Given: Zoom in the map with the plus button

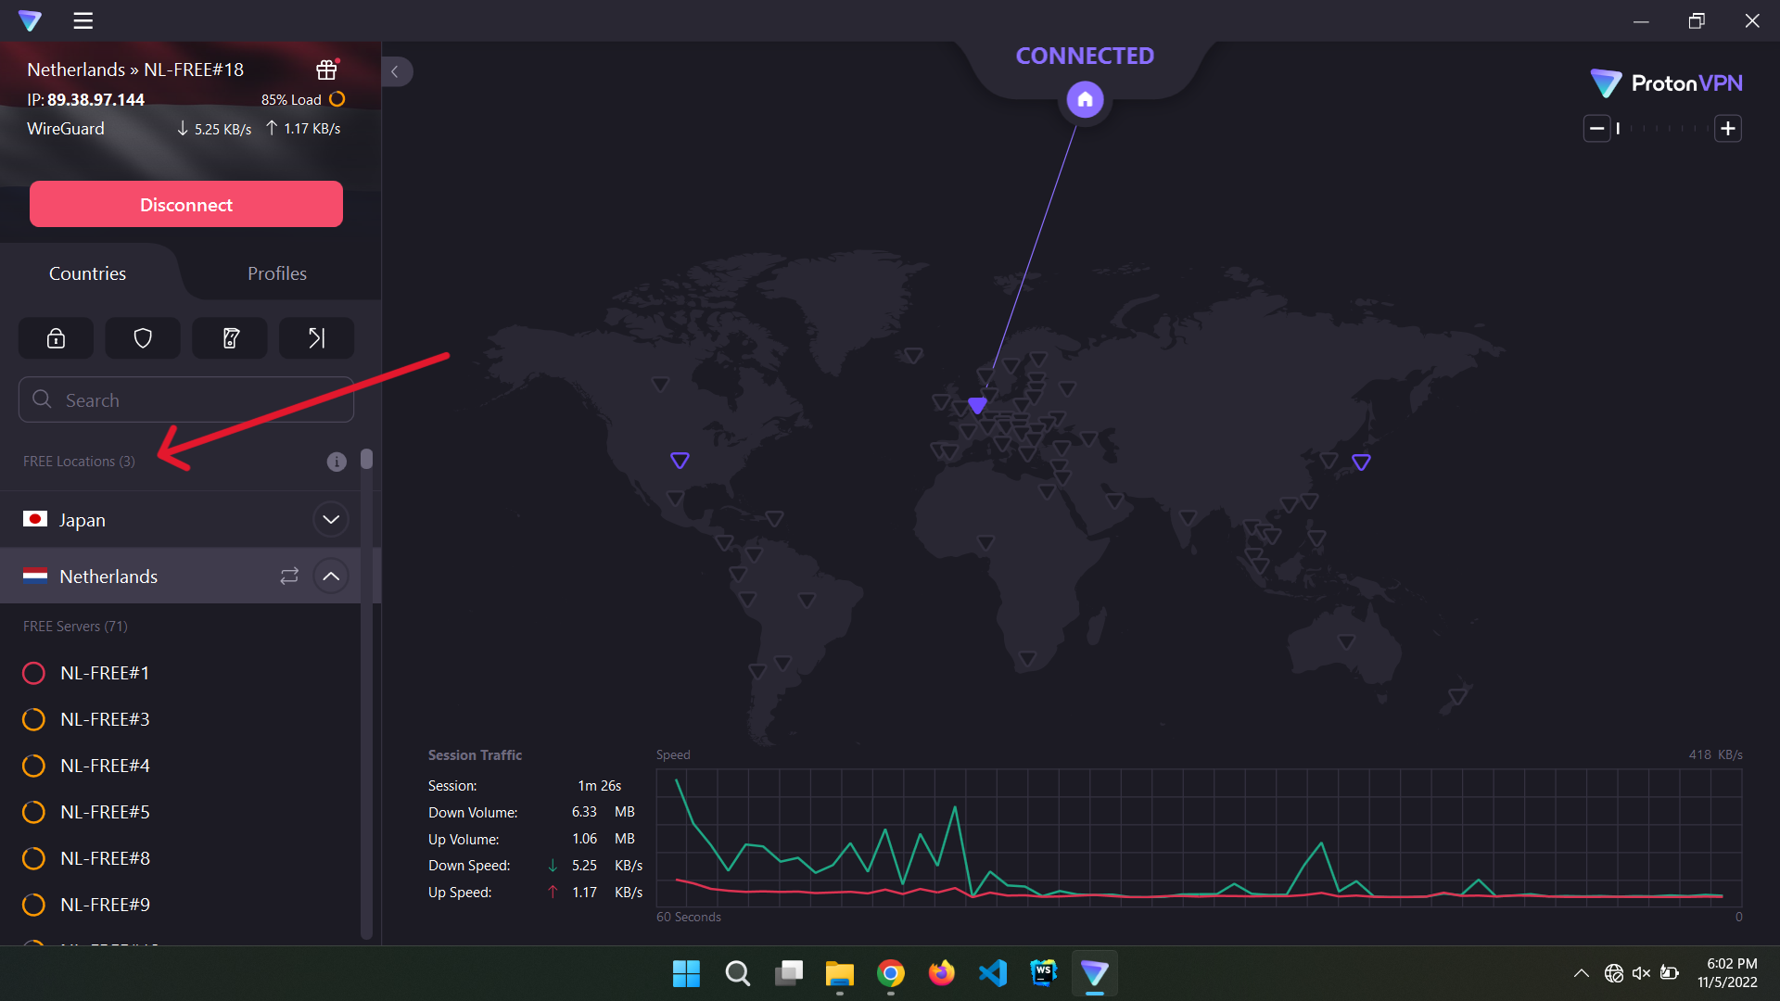Looking at the screenshot, I should [x=1728, y=128].
